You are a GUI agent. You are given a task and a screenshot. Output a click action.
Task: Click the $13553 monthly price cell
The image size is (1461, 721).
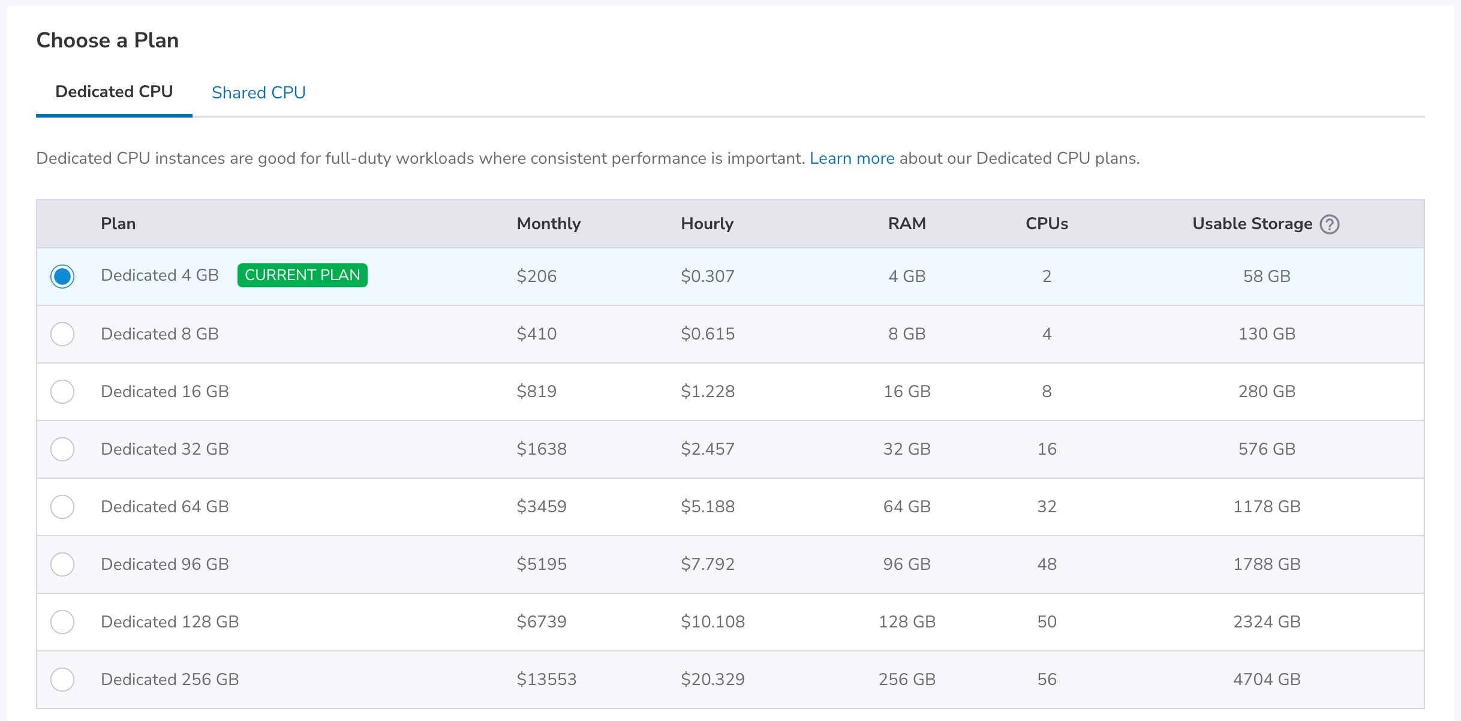(546, 680)
